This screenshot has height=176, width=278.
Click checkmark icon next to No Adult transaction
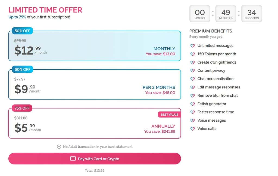[x=59, y=147]
